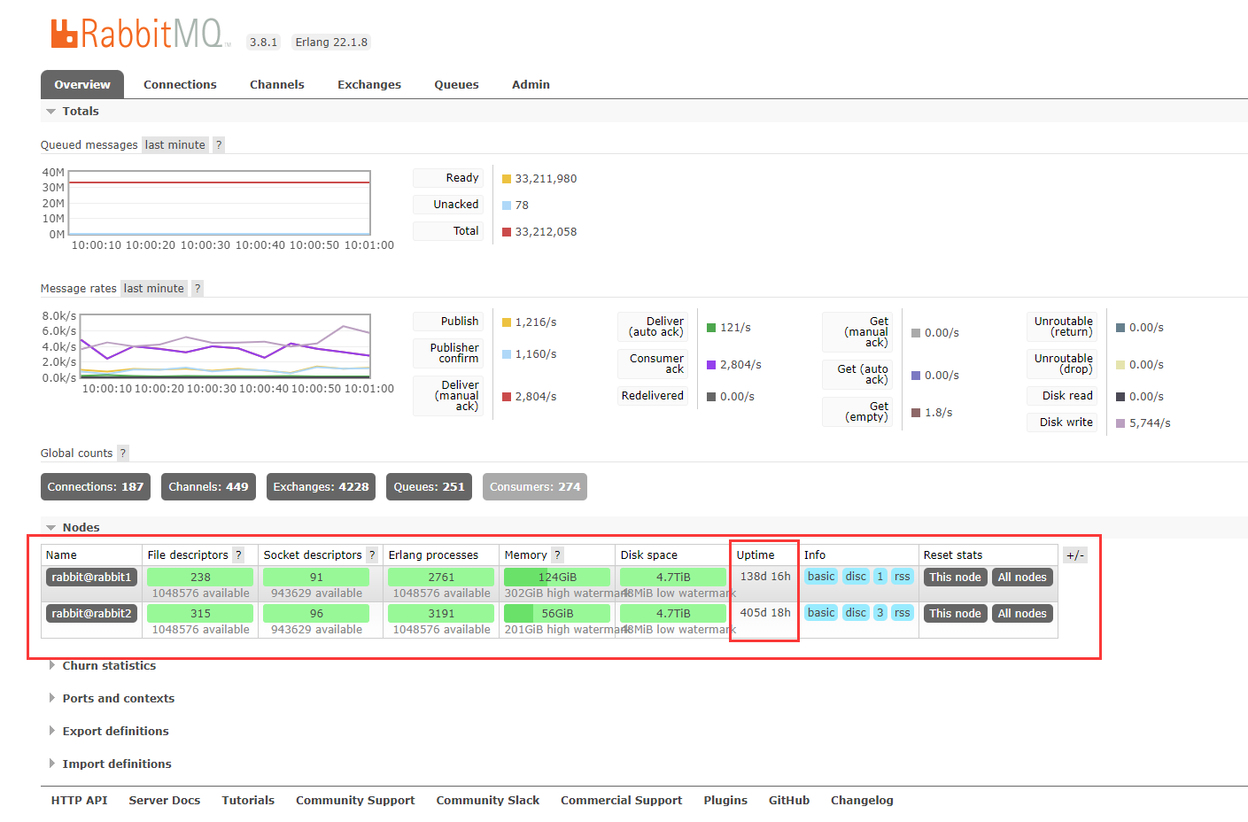Image resolution: width=1248 pixels, height=822 pixels.
Task: Open the Connections tab
Action: pos(180,85)
